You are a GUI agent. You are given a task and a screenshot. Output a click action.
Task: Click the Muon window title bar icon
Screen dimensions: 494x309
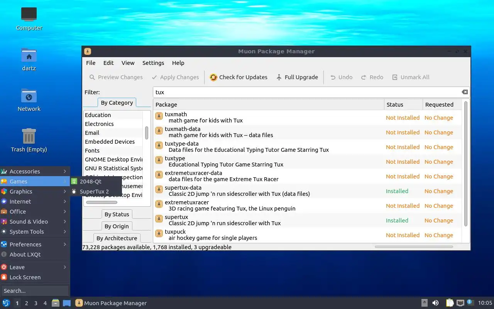coord(88,51)
